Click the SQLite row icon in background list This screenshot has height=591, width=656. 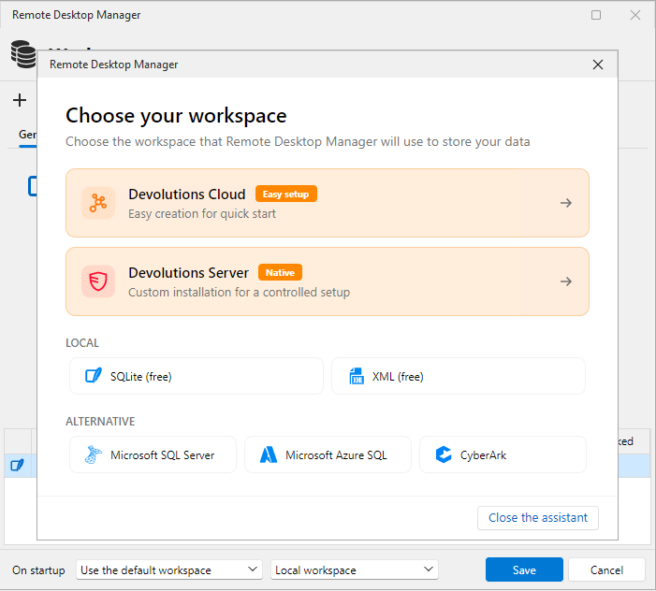[x=17, y=465]
